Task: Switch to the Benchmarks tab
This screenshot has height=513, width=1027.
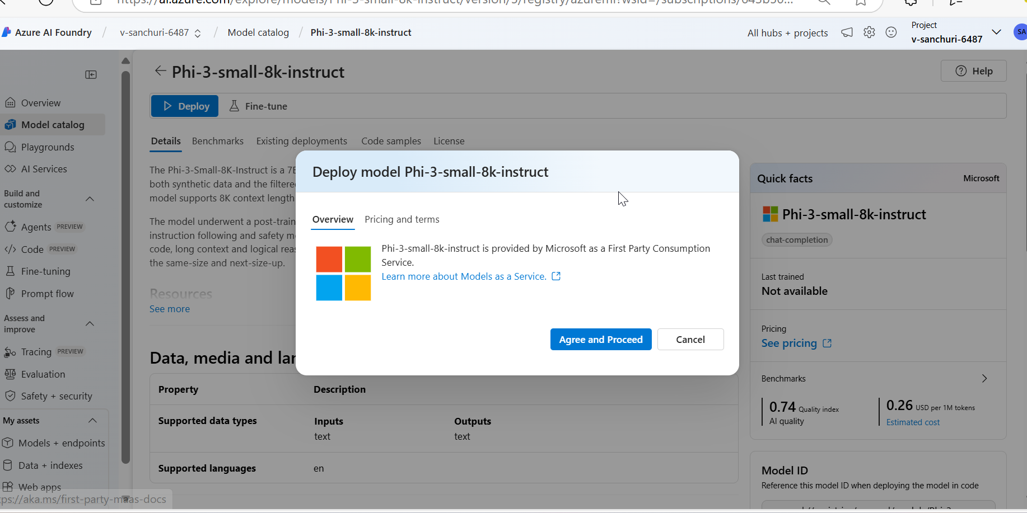Action: tap(218, 141)
